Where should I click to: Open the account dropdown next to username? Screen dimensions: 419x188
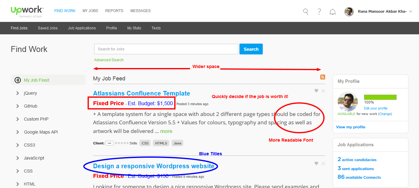tap(411, 11)
